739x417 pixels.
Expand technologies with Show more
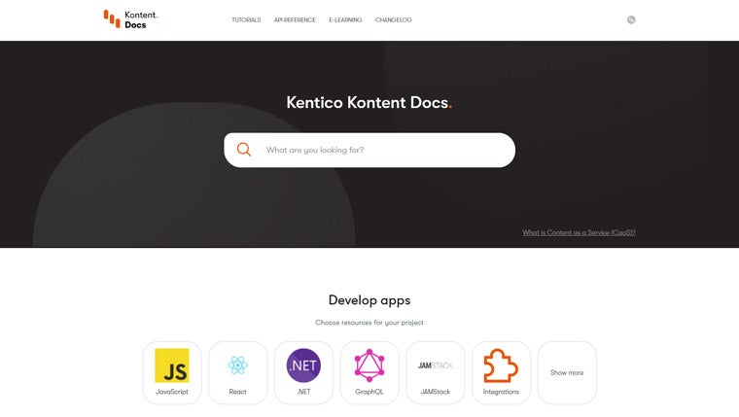(567, 372)
